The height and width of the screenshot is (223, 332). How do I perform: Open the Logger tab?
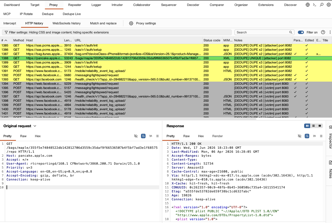click(96, 5)
